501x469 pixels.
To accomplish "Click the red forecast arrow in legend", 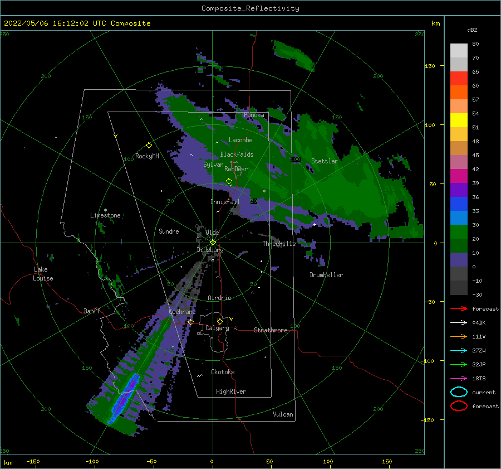I will pos(459,308).
